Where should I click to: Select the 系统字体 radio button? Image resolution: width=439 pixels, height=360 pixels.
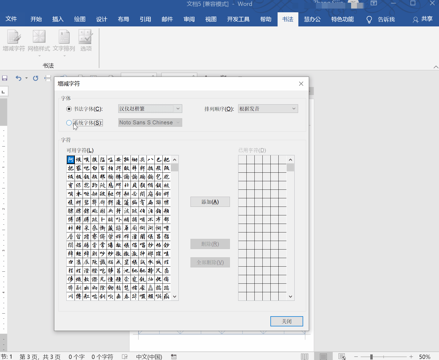[x=69, y=123]
